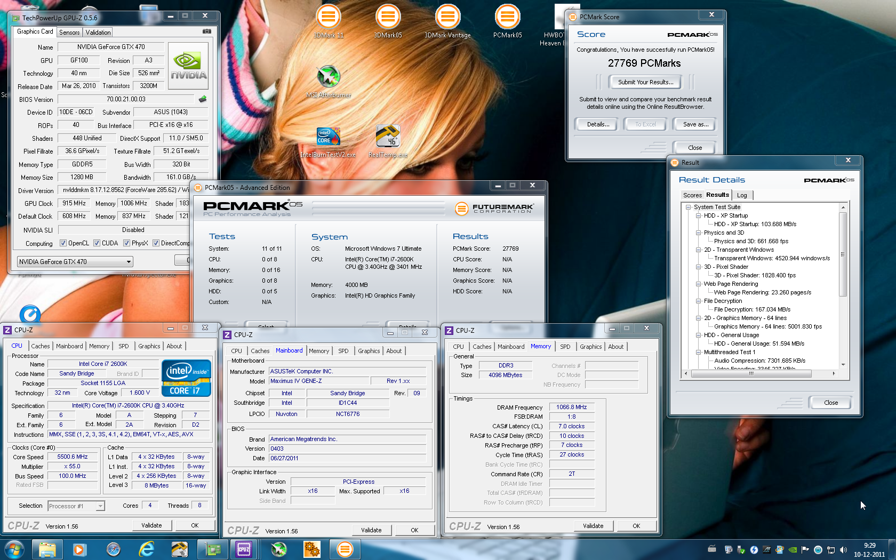Toggle the CUDA checkbox in GPU-Z
Image resolution: width=896 pixels, height=560 pixels.
click(97, 243)
